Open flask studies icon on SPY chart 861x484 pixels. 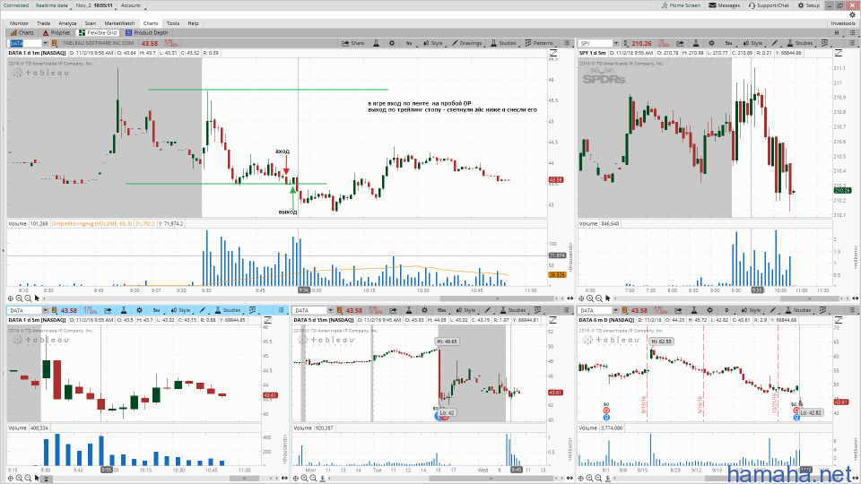click(695, 43)
